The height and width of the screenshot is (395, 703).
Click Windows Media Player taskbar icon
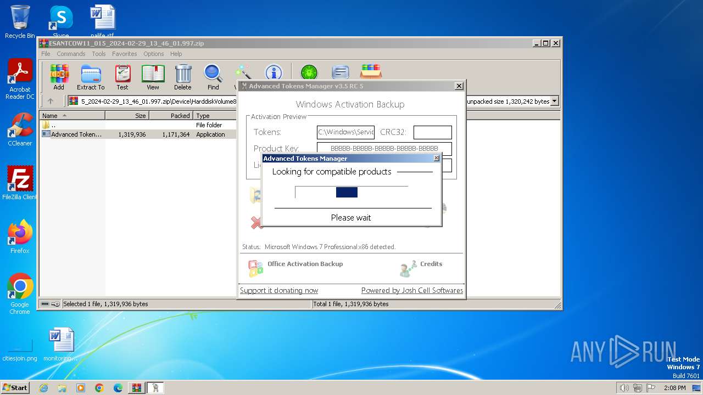[81, 388]
